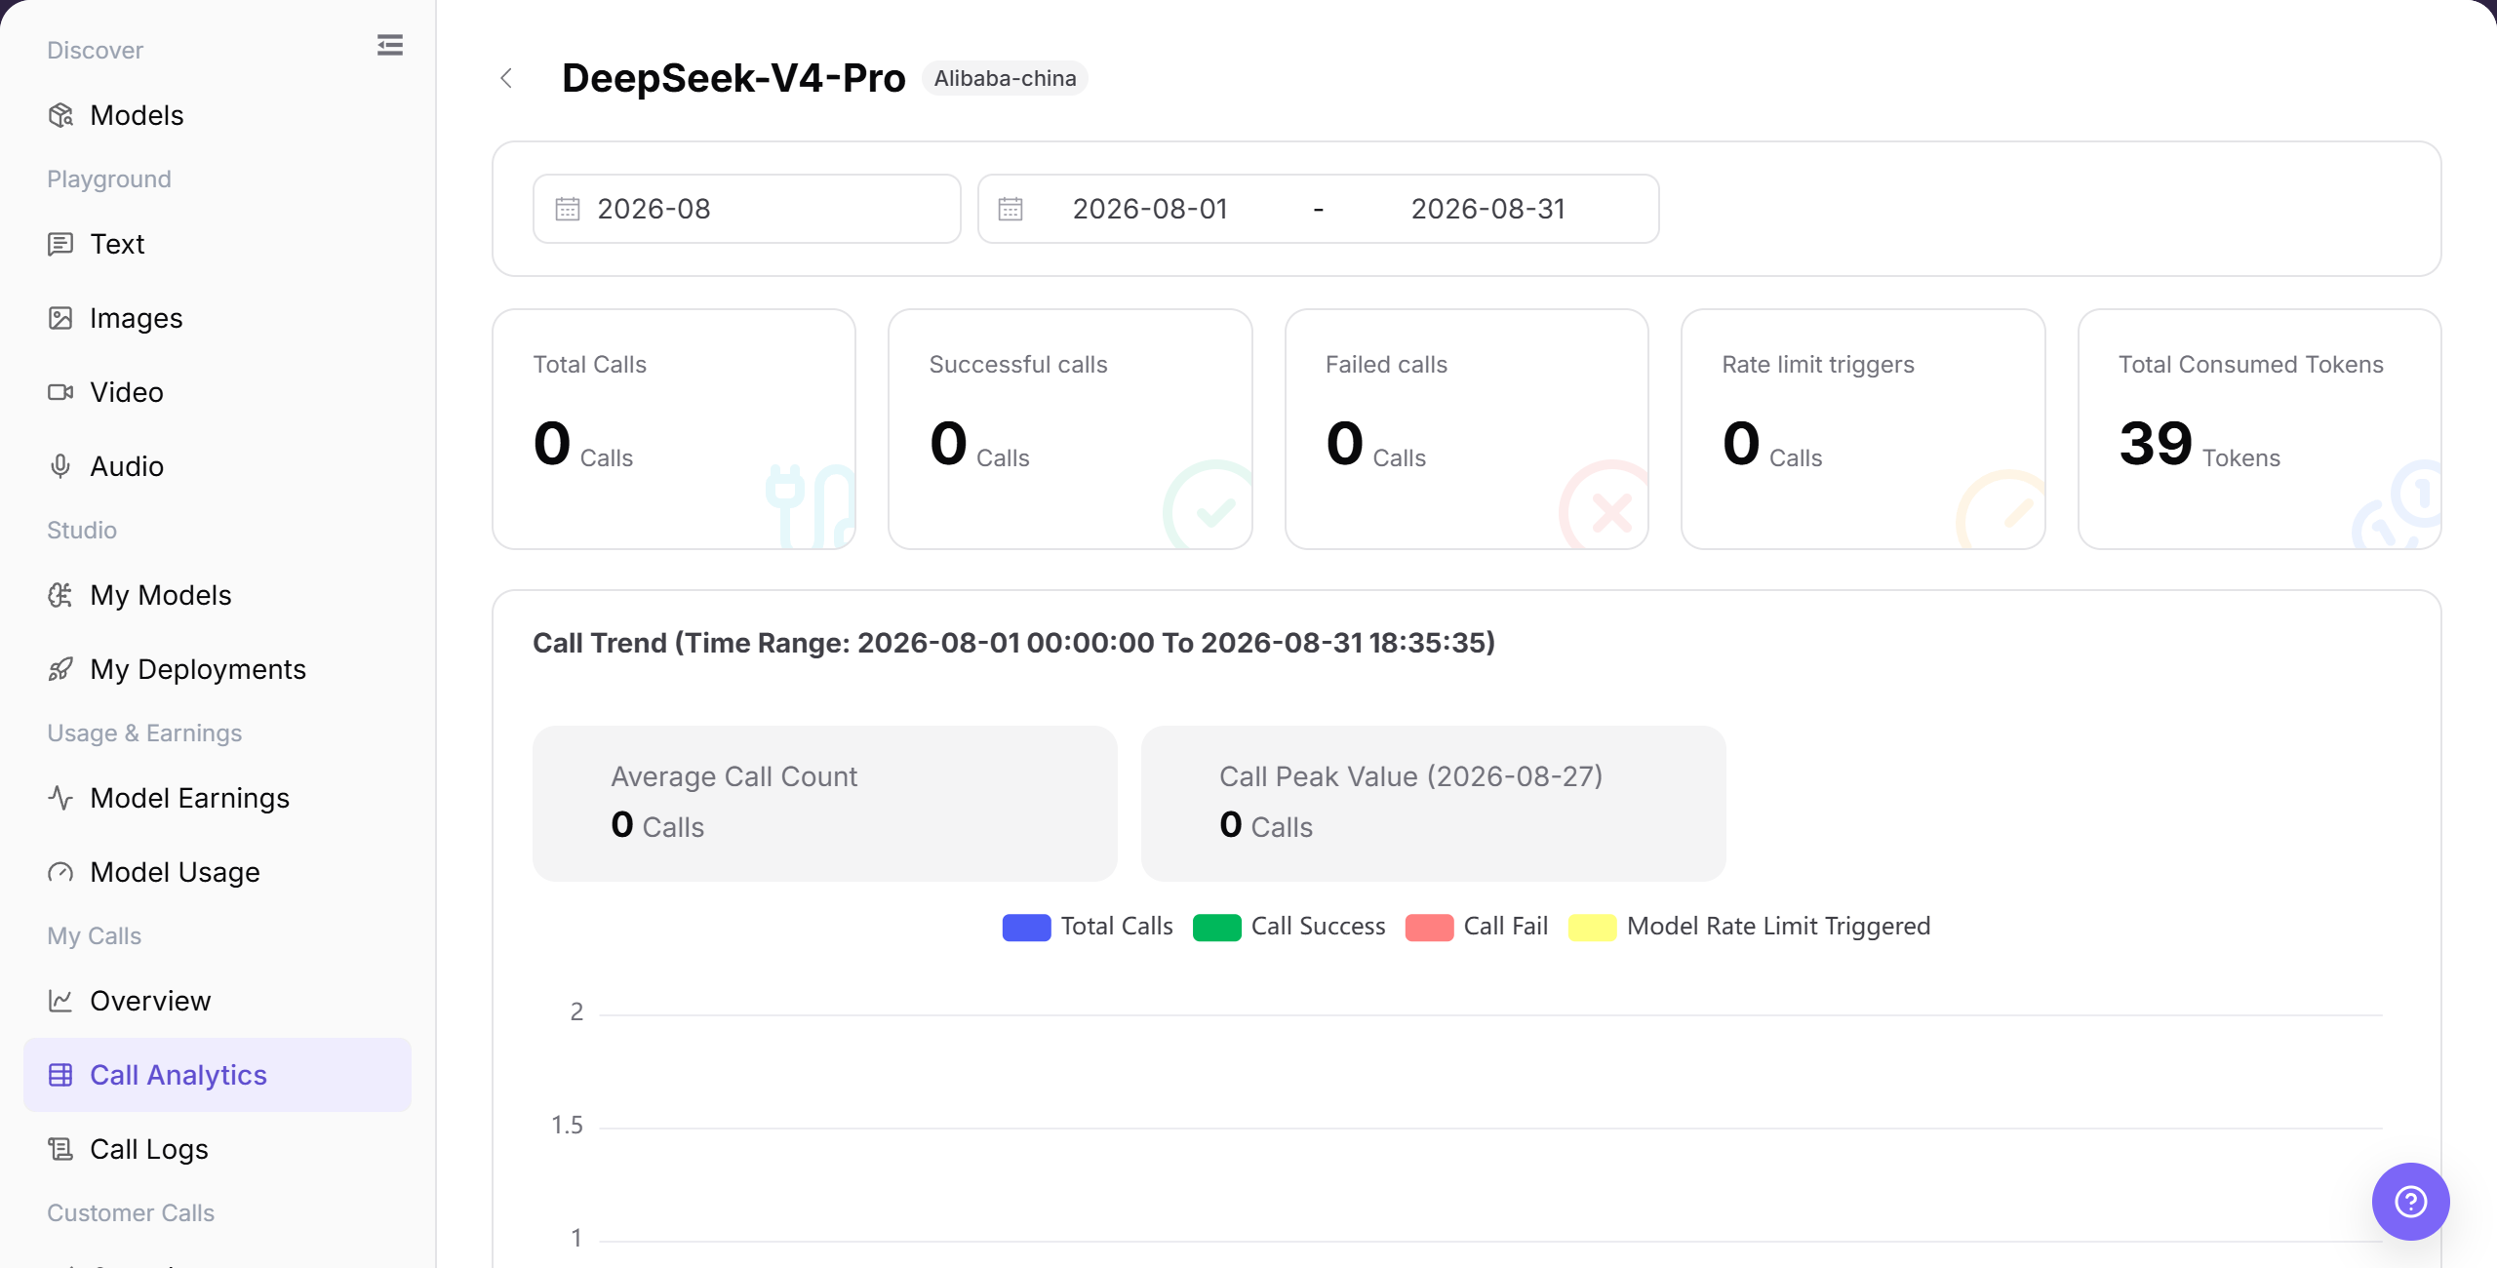Click the Total Calls card
2497x1268 pixels.
[674, 429]
